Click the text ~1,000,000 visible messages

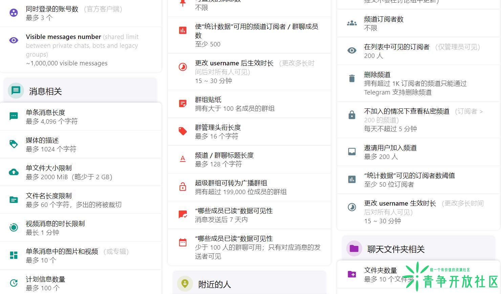(x=67, y=63)
